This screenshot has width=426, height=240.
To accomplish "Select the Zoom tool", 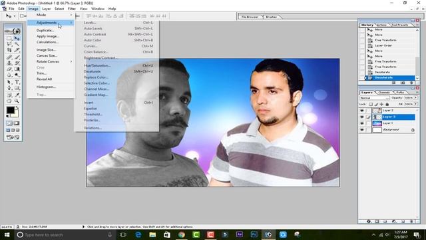I will (17, 101).
